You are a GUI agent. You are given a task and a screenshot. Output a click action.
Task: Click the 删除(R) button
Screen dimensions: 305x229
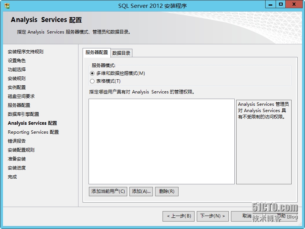[x=167, y=191]
